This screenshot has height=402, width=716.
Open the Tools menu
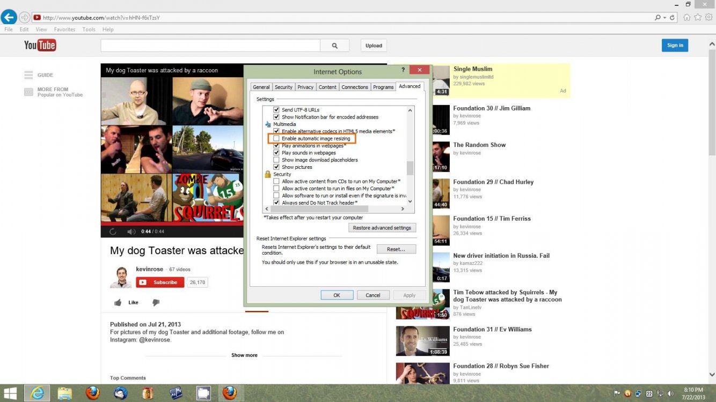[89, 29]
